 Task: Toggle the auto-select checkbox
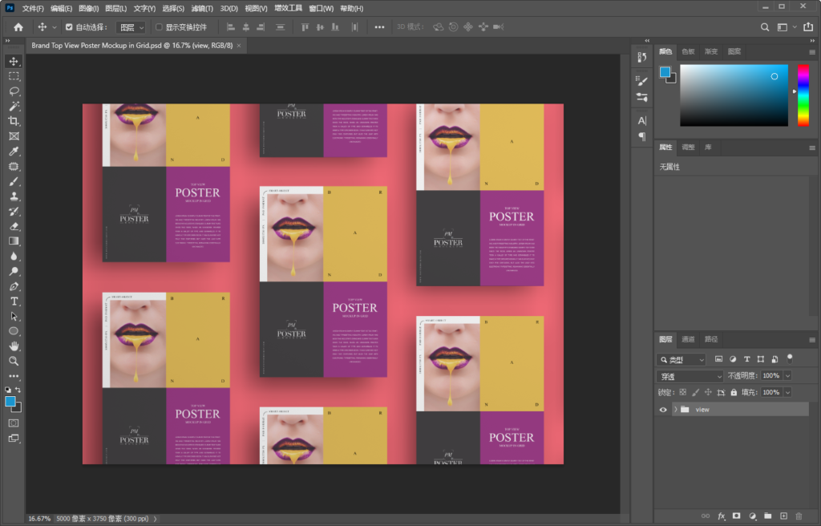click(x=69, y=27)
